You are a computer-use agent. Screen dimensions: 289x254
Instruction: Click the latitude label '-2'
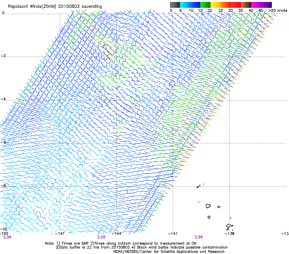[3, 56]
